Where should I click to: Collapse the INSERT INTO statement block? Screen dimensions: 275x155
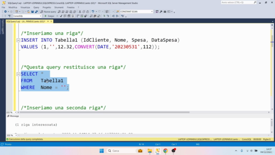click(x=18, y=40)
